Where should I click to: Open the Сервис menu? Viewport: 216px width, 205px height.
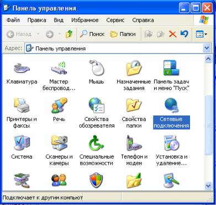[115, 20]
